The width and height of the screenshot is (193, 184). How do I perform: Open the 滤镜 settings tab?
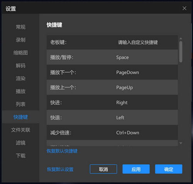tap(20, 143)
